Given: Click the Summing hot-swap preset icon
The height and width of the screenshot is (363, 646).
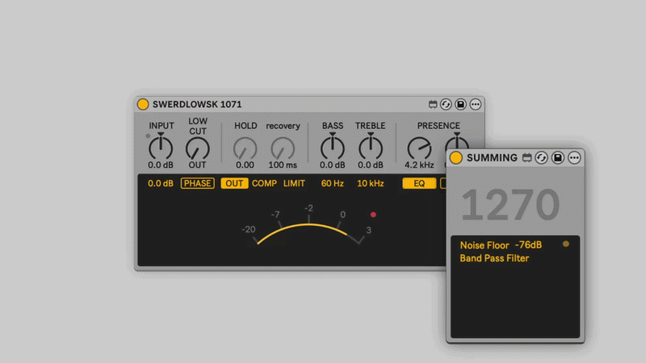Looking at the screenshot, I should [x=542, y=157].
